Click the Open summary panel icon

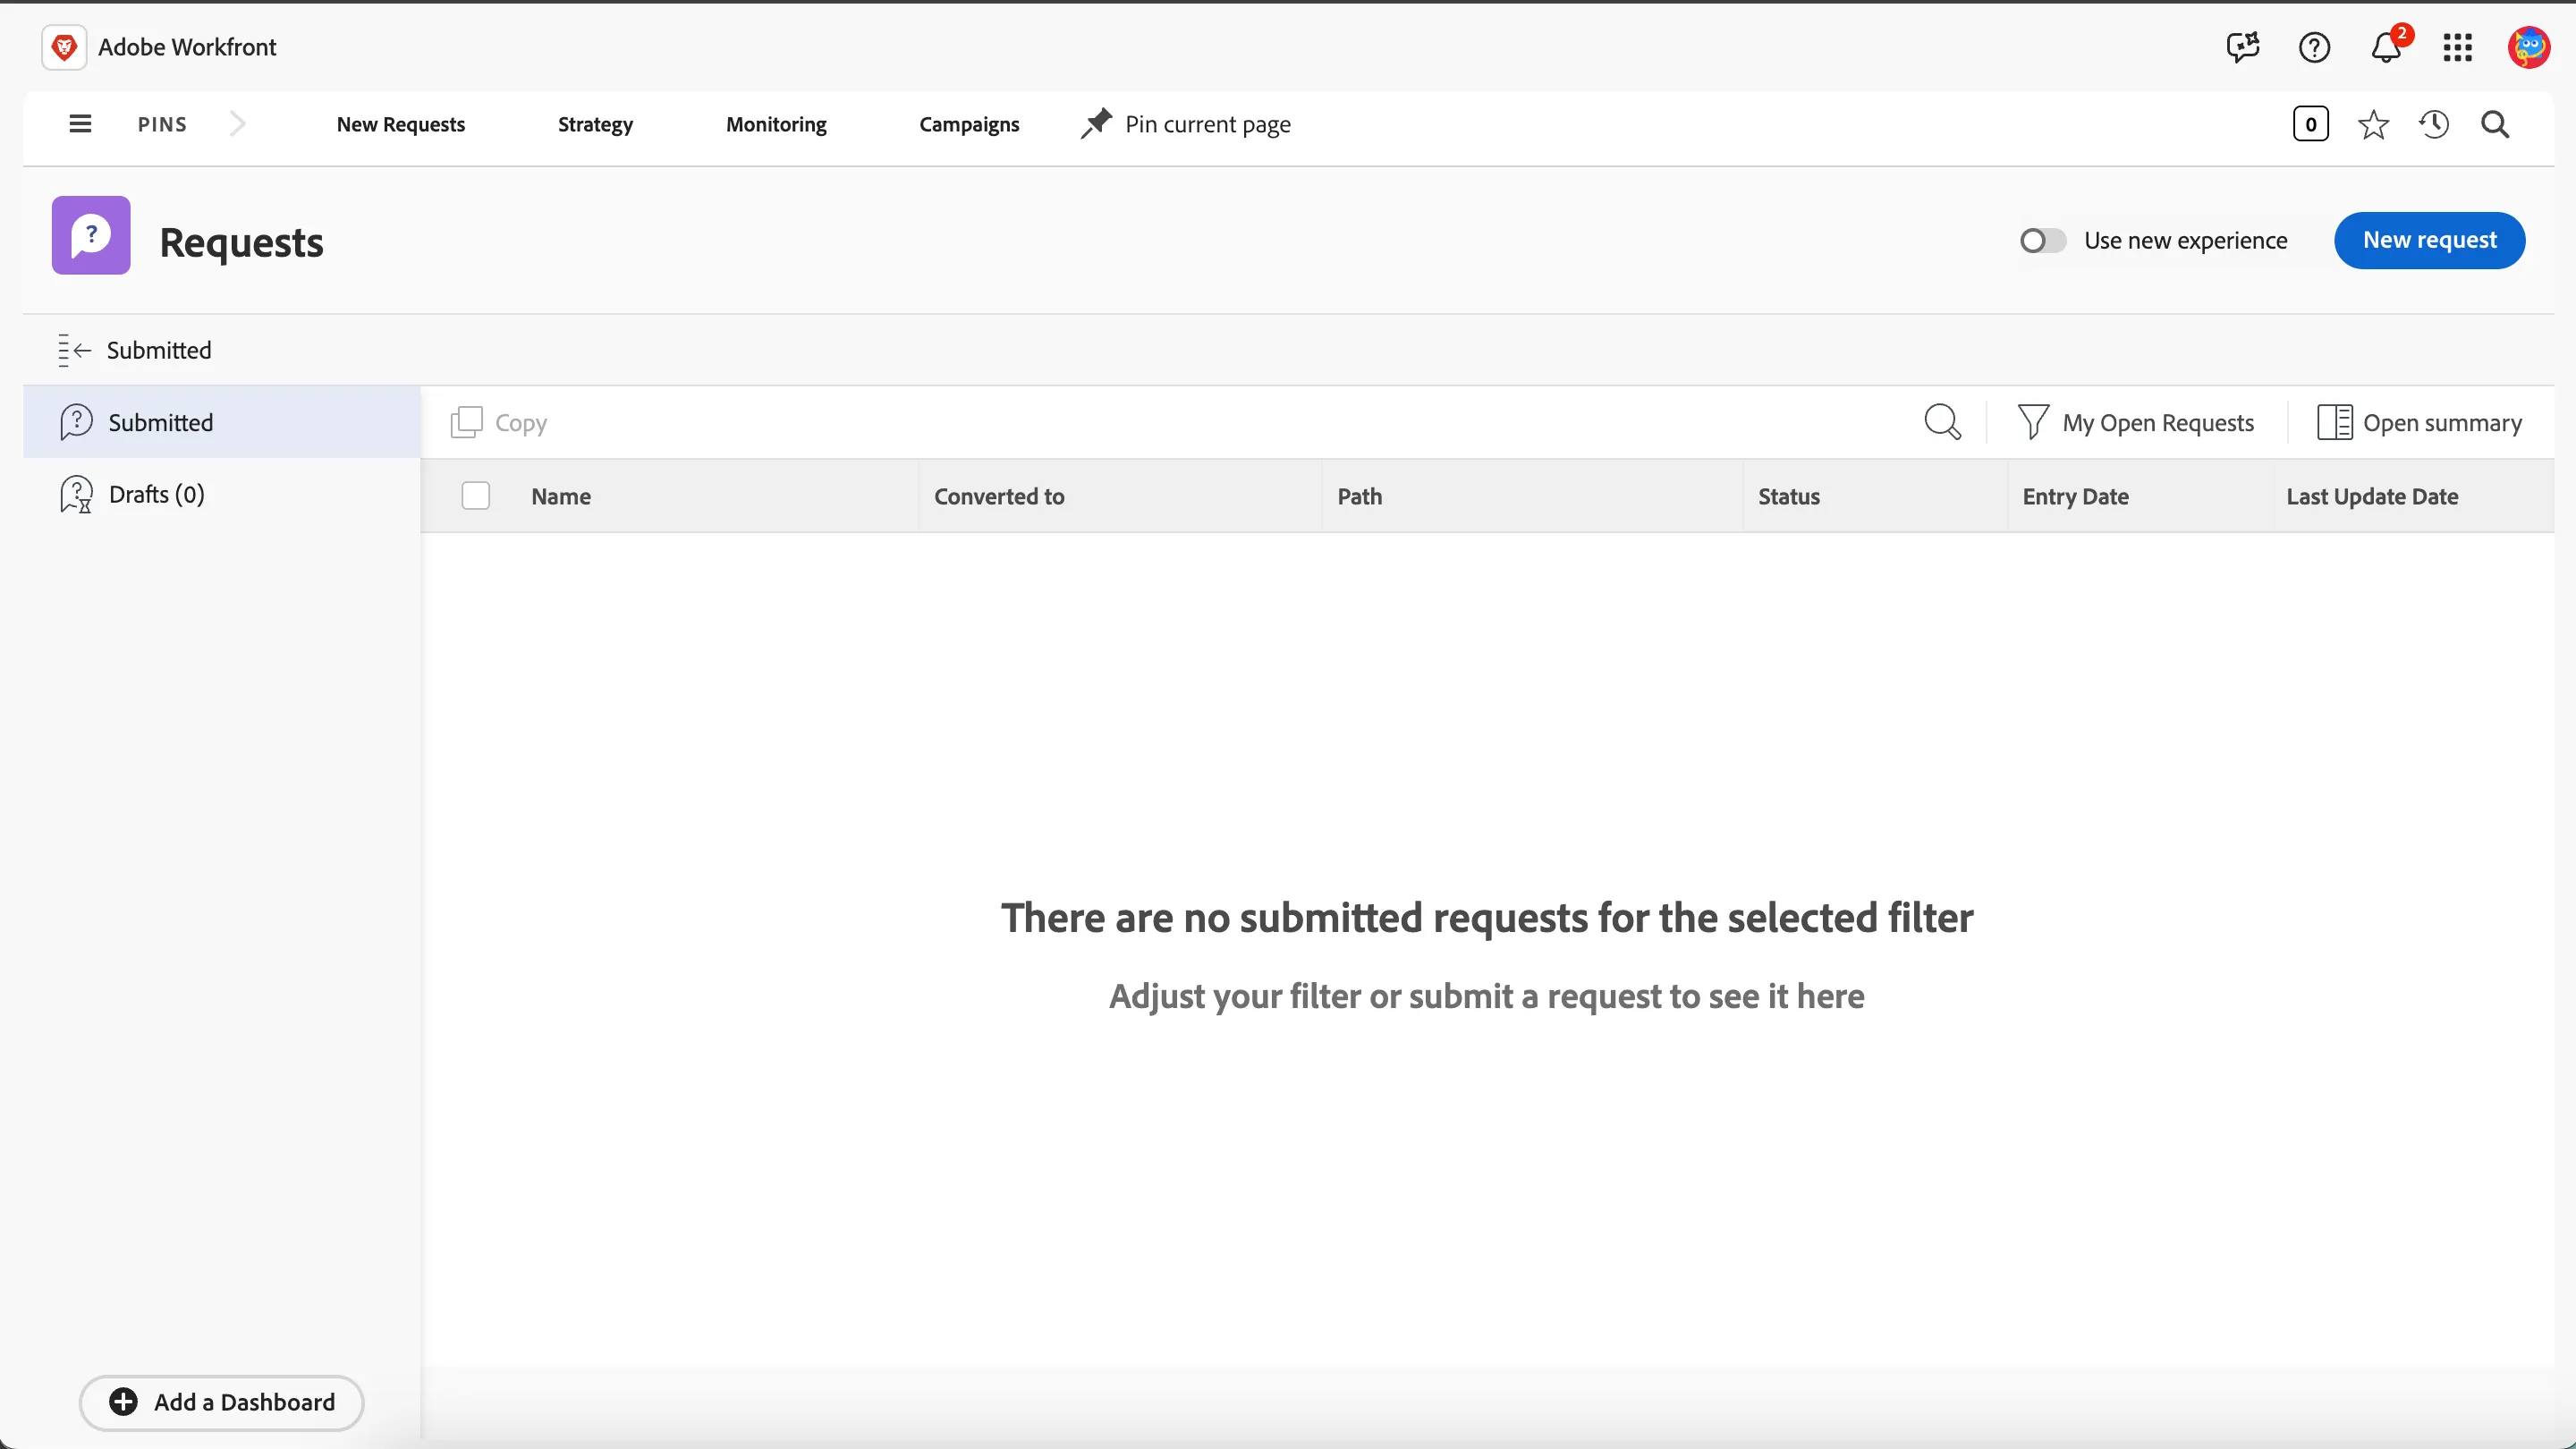coord(2334,422)
